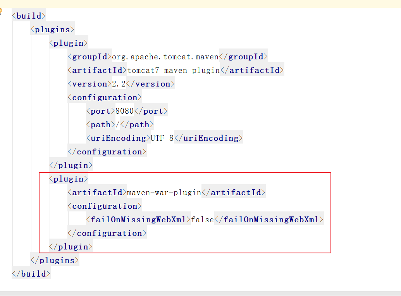Click the tomcat7-maven-plugin artifactId text

(x=174, y=70)
